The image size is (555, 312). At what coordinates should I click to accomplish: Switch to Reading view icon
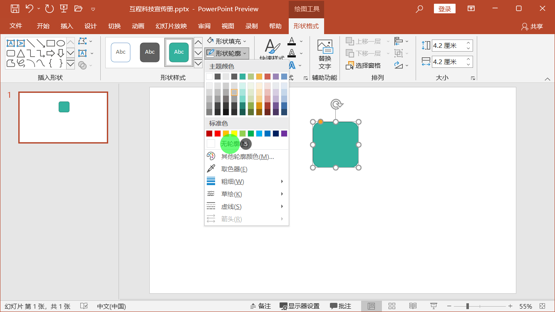click(413, 306)
